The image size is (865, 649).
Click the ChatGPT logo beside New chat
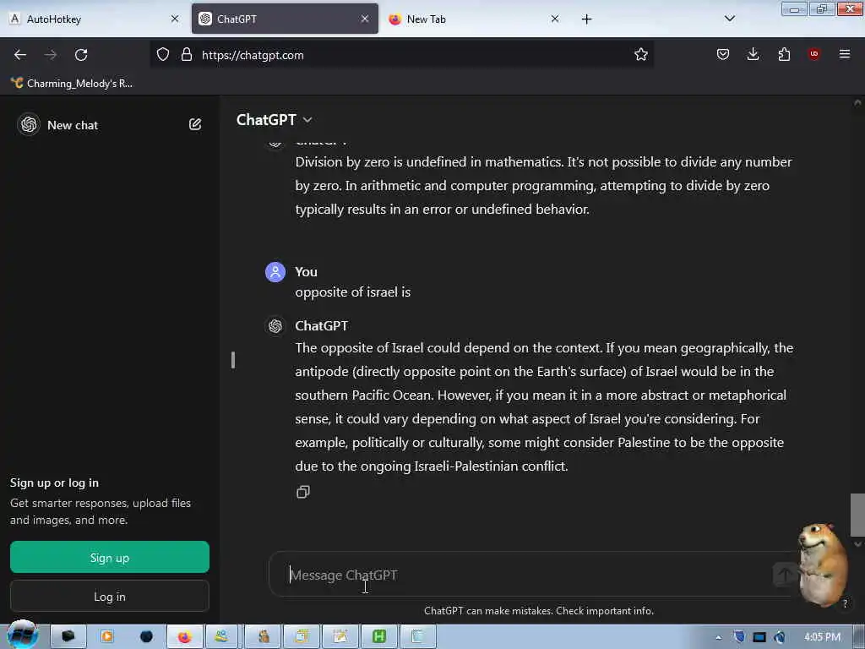29,125
